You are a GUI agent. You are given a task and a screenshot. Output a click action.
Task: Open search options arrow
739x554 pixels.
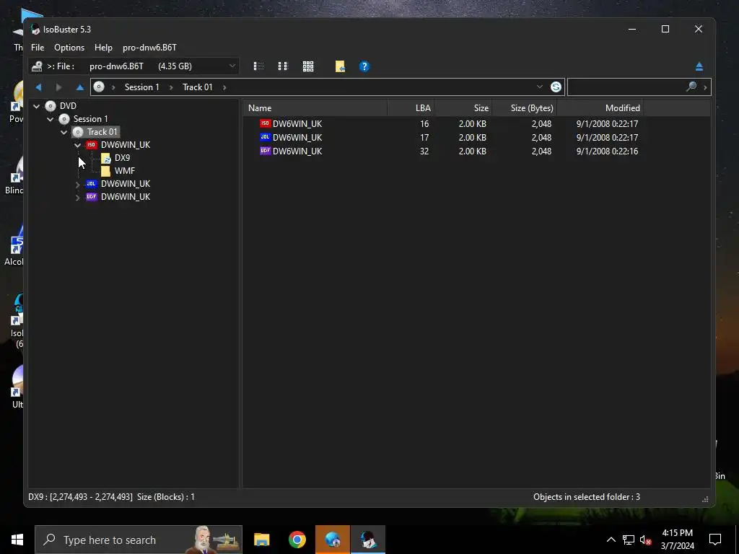pos(705,87)
